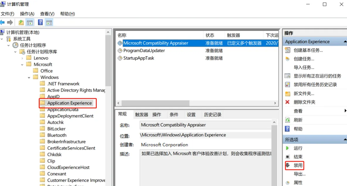Switch to the 设置 tab

tap(191, 114)
